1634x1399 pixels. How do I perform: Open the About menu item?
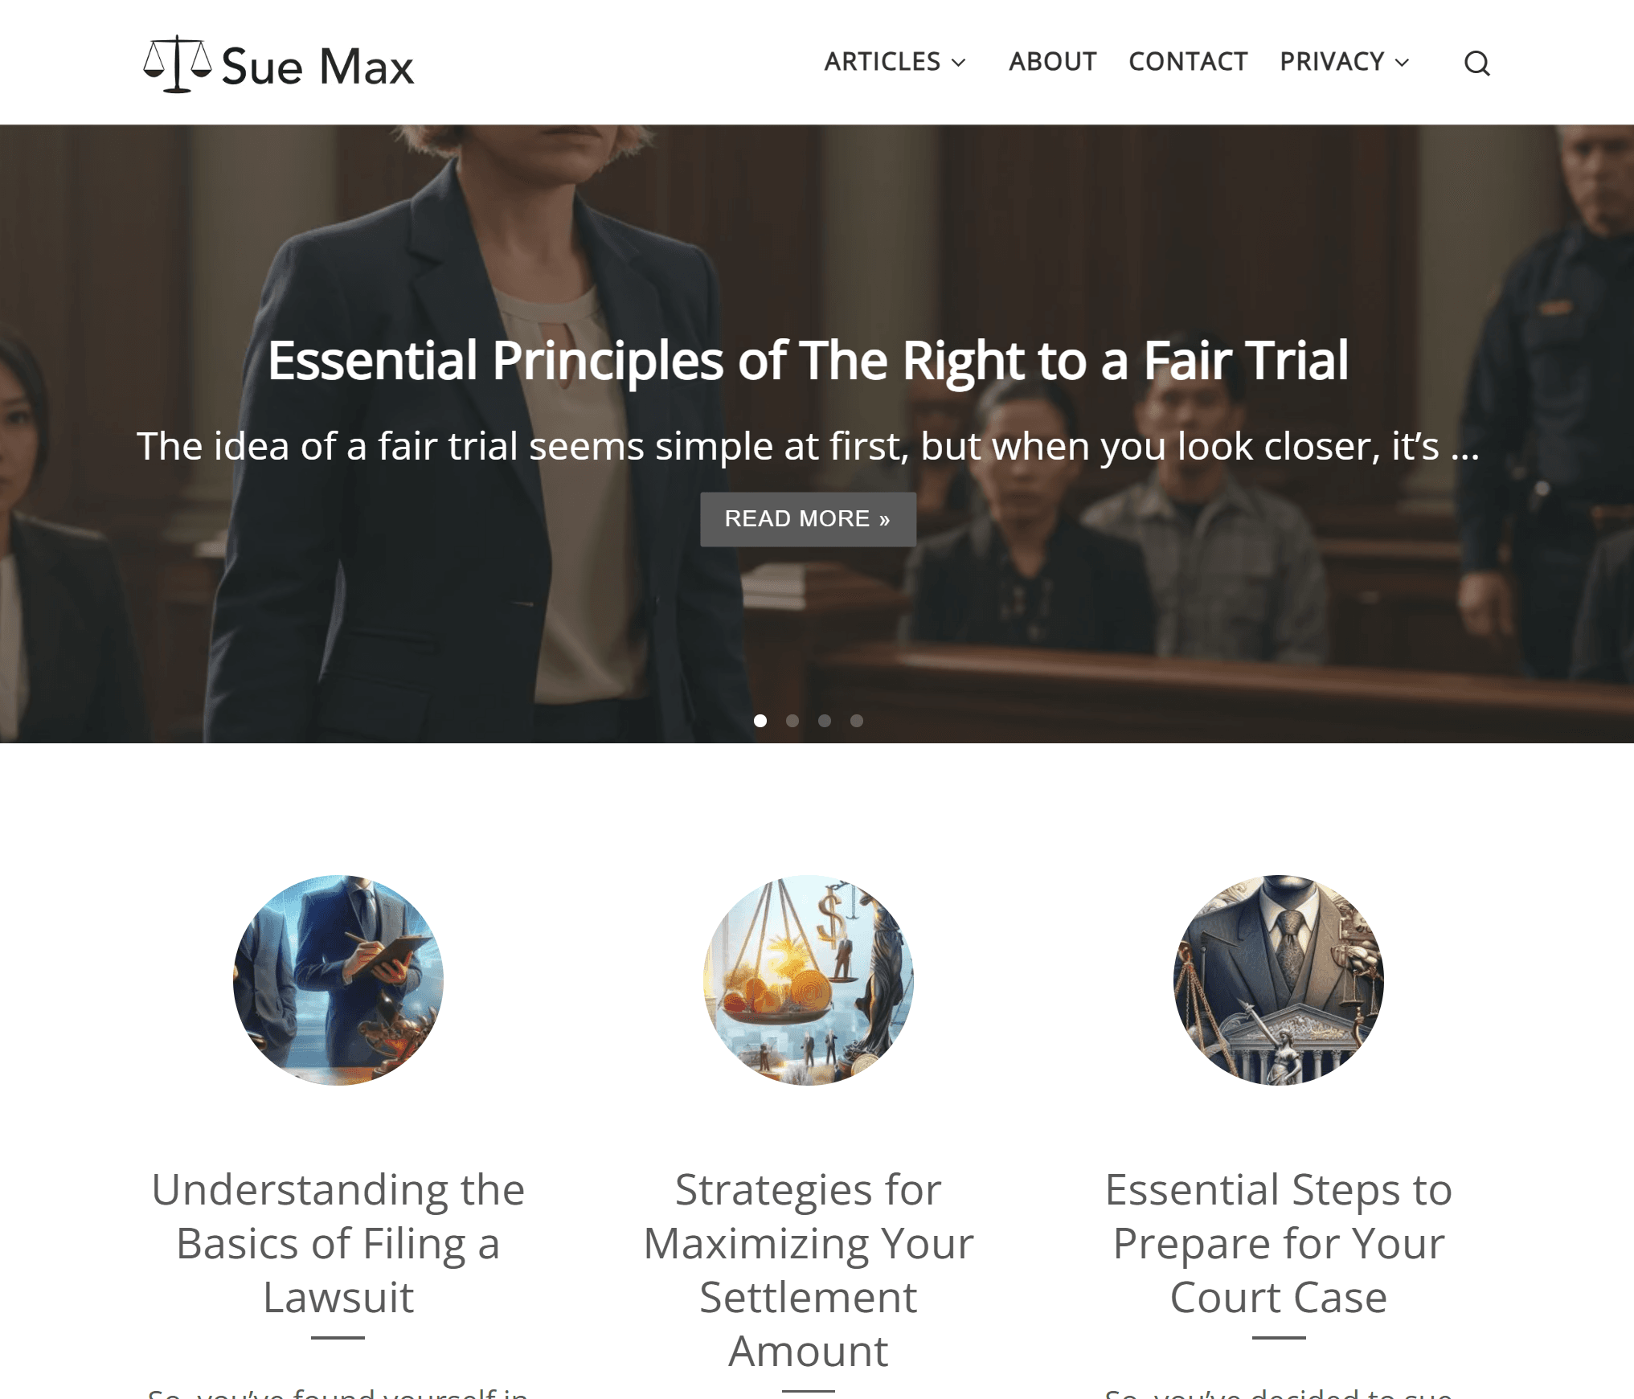(x=1052, y=62)
